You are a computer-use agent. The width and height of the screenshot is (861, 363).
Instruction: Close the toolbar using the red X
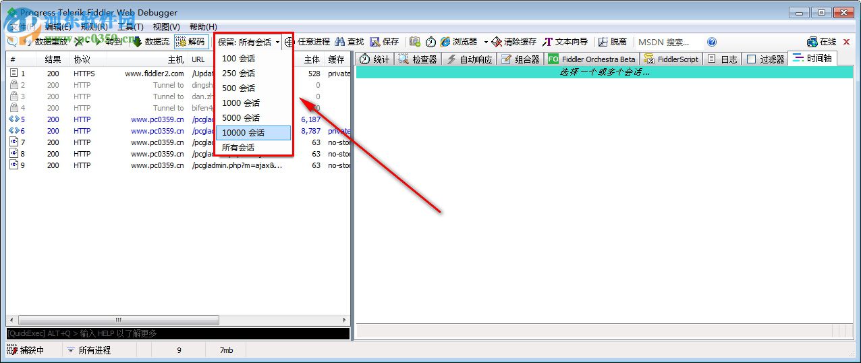[x=846, y=42]
